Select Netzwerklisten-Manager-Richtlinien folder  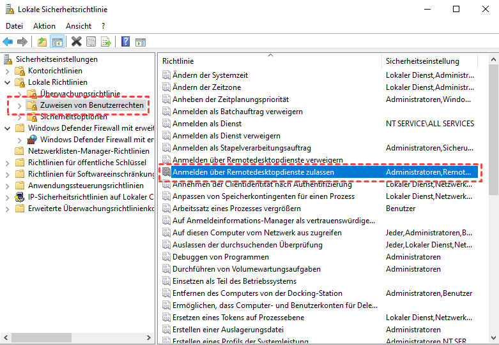[x=88, y=151]
